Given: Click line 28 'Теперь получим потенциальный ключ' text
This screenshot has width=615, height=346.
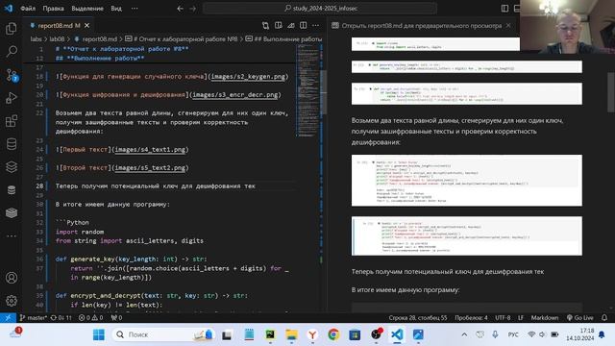Looking at the screenshot, I should (x=156, y=185).
